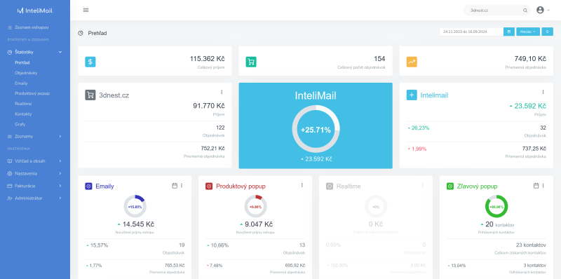Image resolution: width=561 pixels, height=279 pixels.
Task: Open the Mesiac period dropdown
Action: (x=528, y=32)
